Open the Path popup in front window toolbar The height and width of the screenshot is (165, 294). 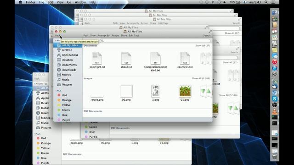(86, 36)
